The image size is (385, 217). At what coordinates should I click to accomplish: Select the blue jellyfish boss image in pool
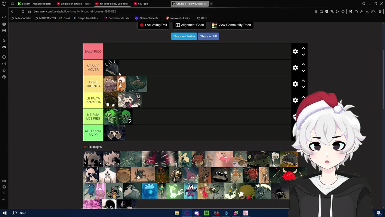149,191
